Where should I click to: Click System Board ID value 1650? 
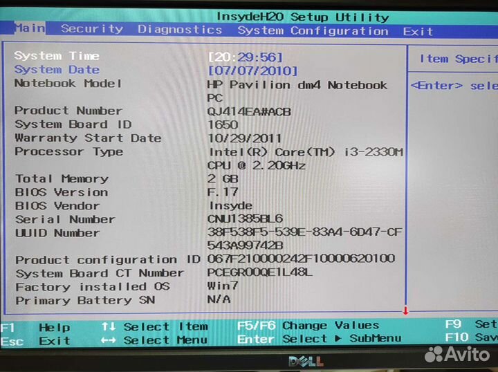(x=223, y=124)
